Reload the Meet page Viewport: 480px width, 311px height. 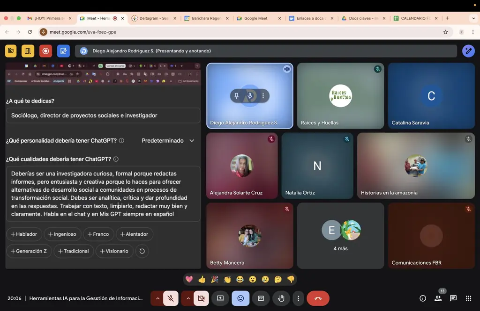[30, 32]
